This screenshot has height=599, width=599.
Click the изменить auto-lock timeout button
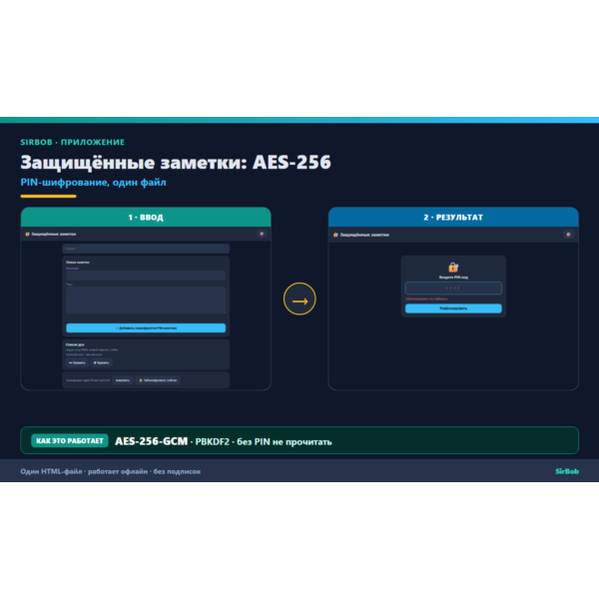click(123, 380)
